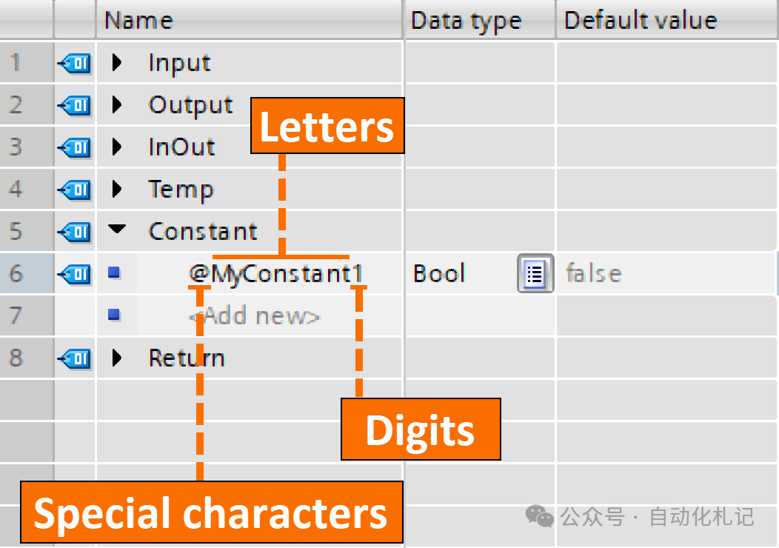The image size is (779, 548).
Task: Select the InOut section label
Action: [x=182, y=147]
